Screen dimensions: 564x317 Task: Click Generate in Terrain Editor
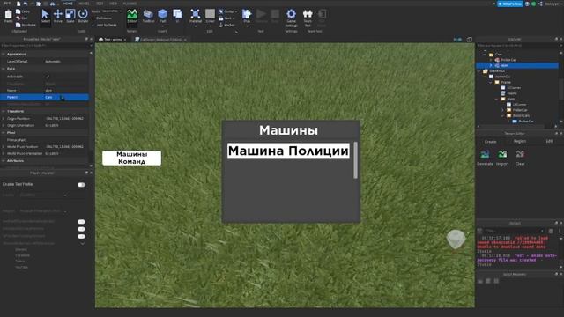(485, 158)
